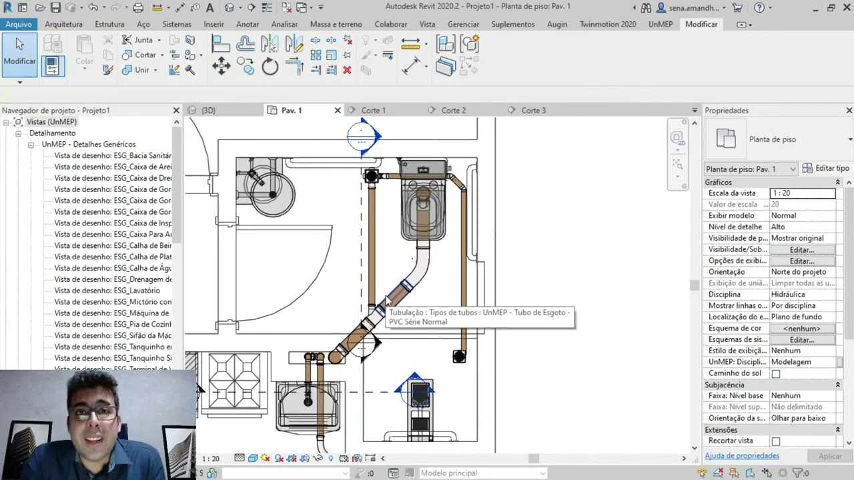The width and height of the screenshot is (854, 480).
Task: Click the red X Delete tool
Action: point(348,70)
